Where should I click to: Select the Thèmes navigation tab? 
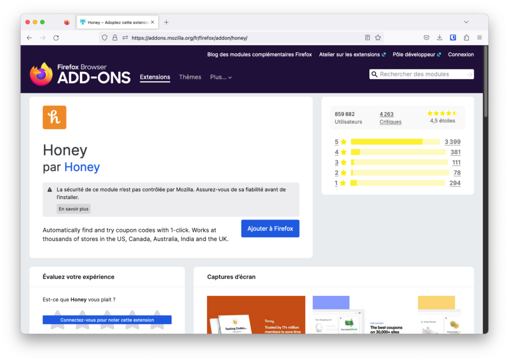point(190,77)
